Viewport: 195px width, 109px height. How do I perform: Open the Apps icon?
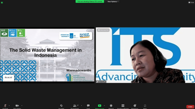[x=145, y=106]
